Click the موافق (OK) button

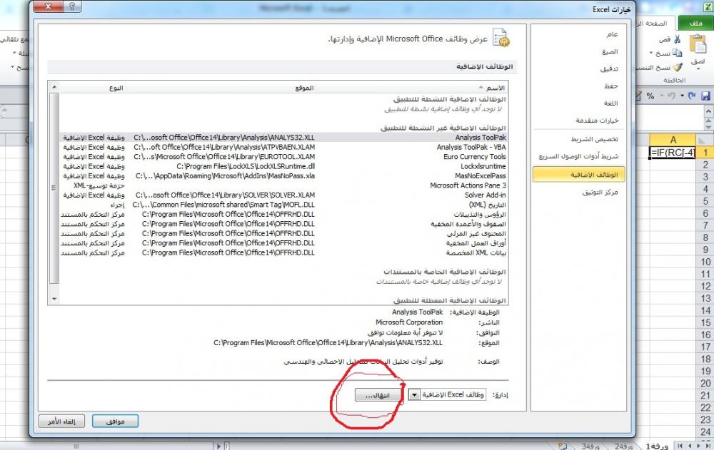coord(115,421)
